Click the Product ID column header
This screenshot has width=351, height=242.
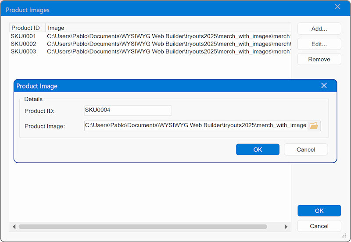pos(28,28)
